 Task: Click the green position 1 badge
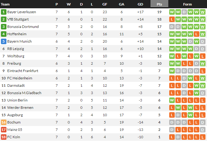4,12
